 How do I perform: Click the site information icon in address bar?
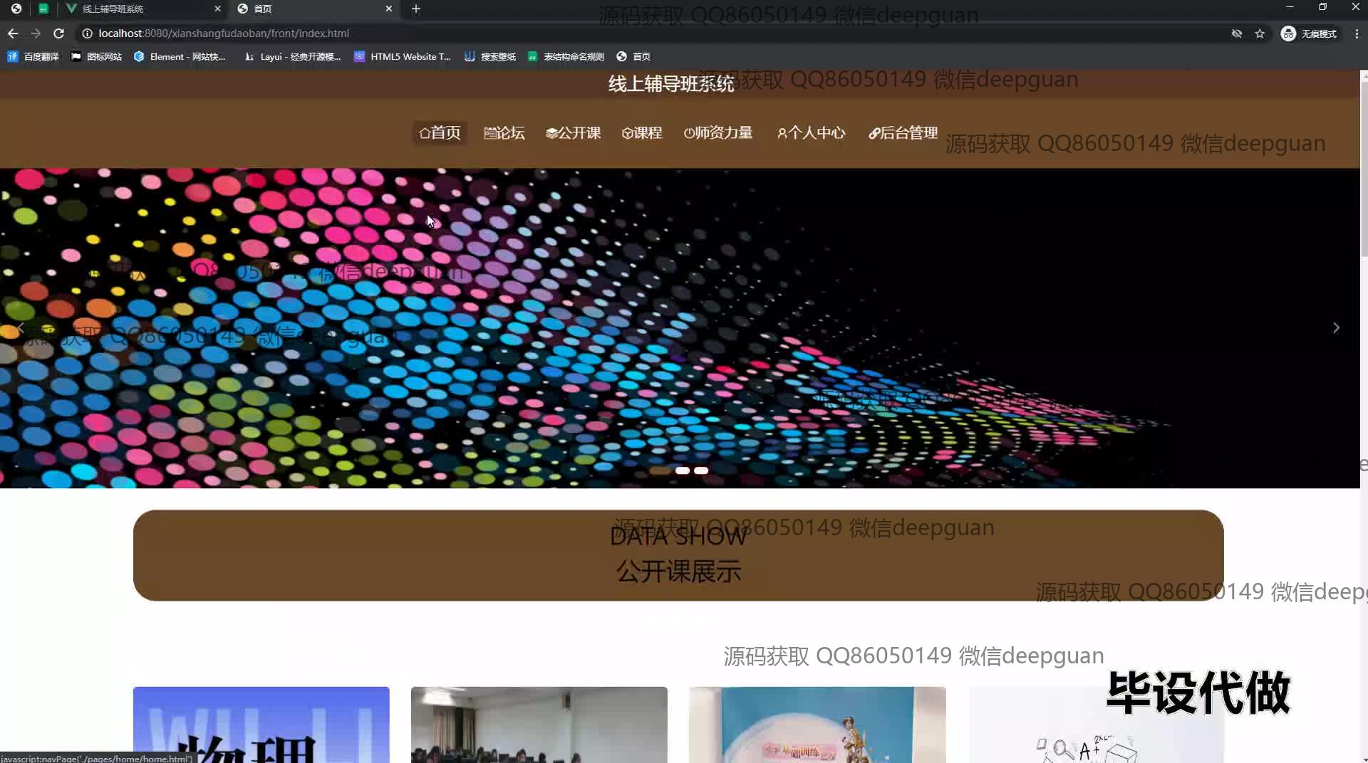87,33
